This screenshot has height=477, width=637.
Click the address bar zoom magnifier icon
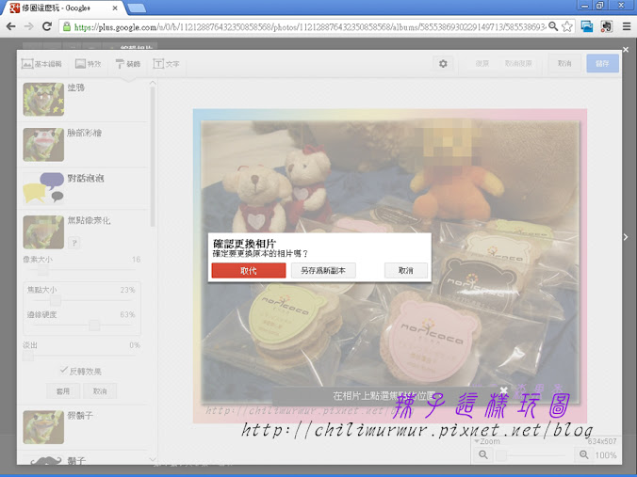pos(553,26)
